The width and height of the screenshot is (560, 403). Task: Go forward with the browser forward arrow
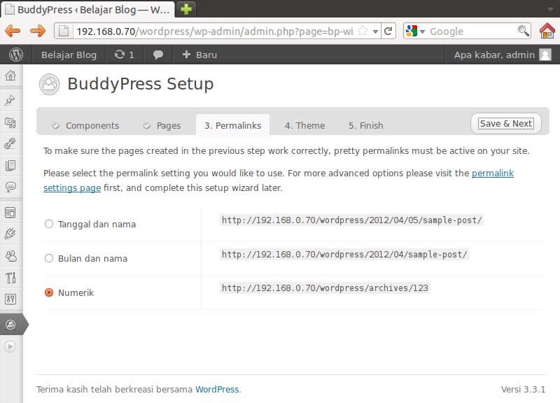[x=38, y=31]
